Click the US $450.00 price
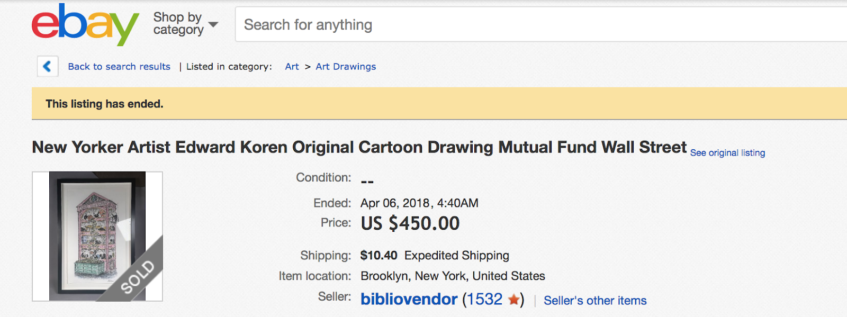 pos(410,223)
